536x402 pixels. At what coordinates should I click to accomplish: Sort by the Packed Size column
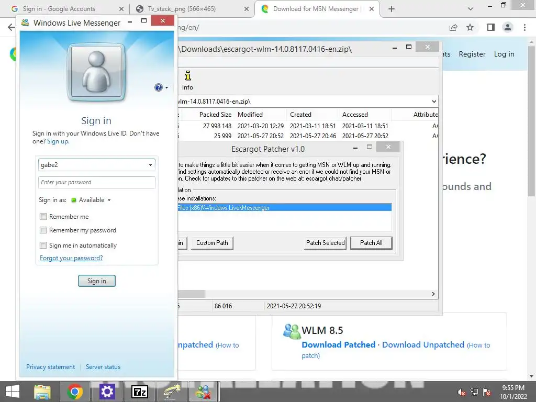click(x=215, y=115)
